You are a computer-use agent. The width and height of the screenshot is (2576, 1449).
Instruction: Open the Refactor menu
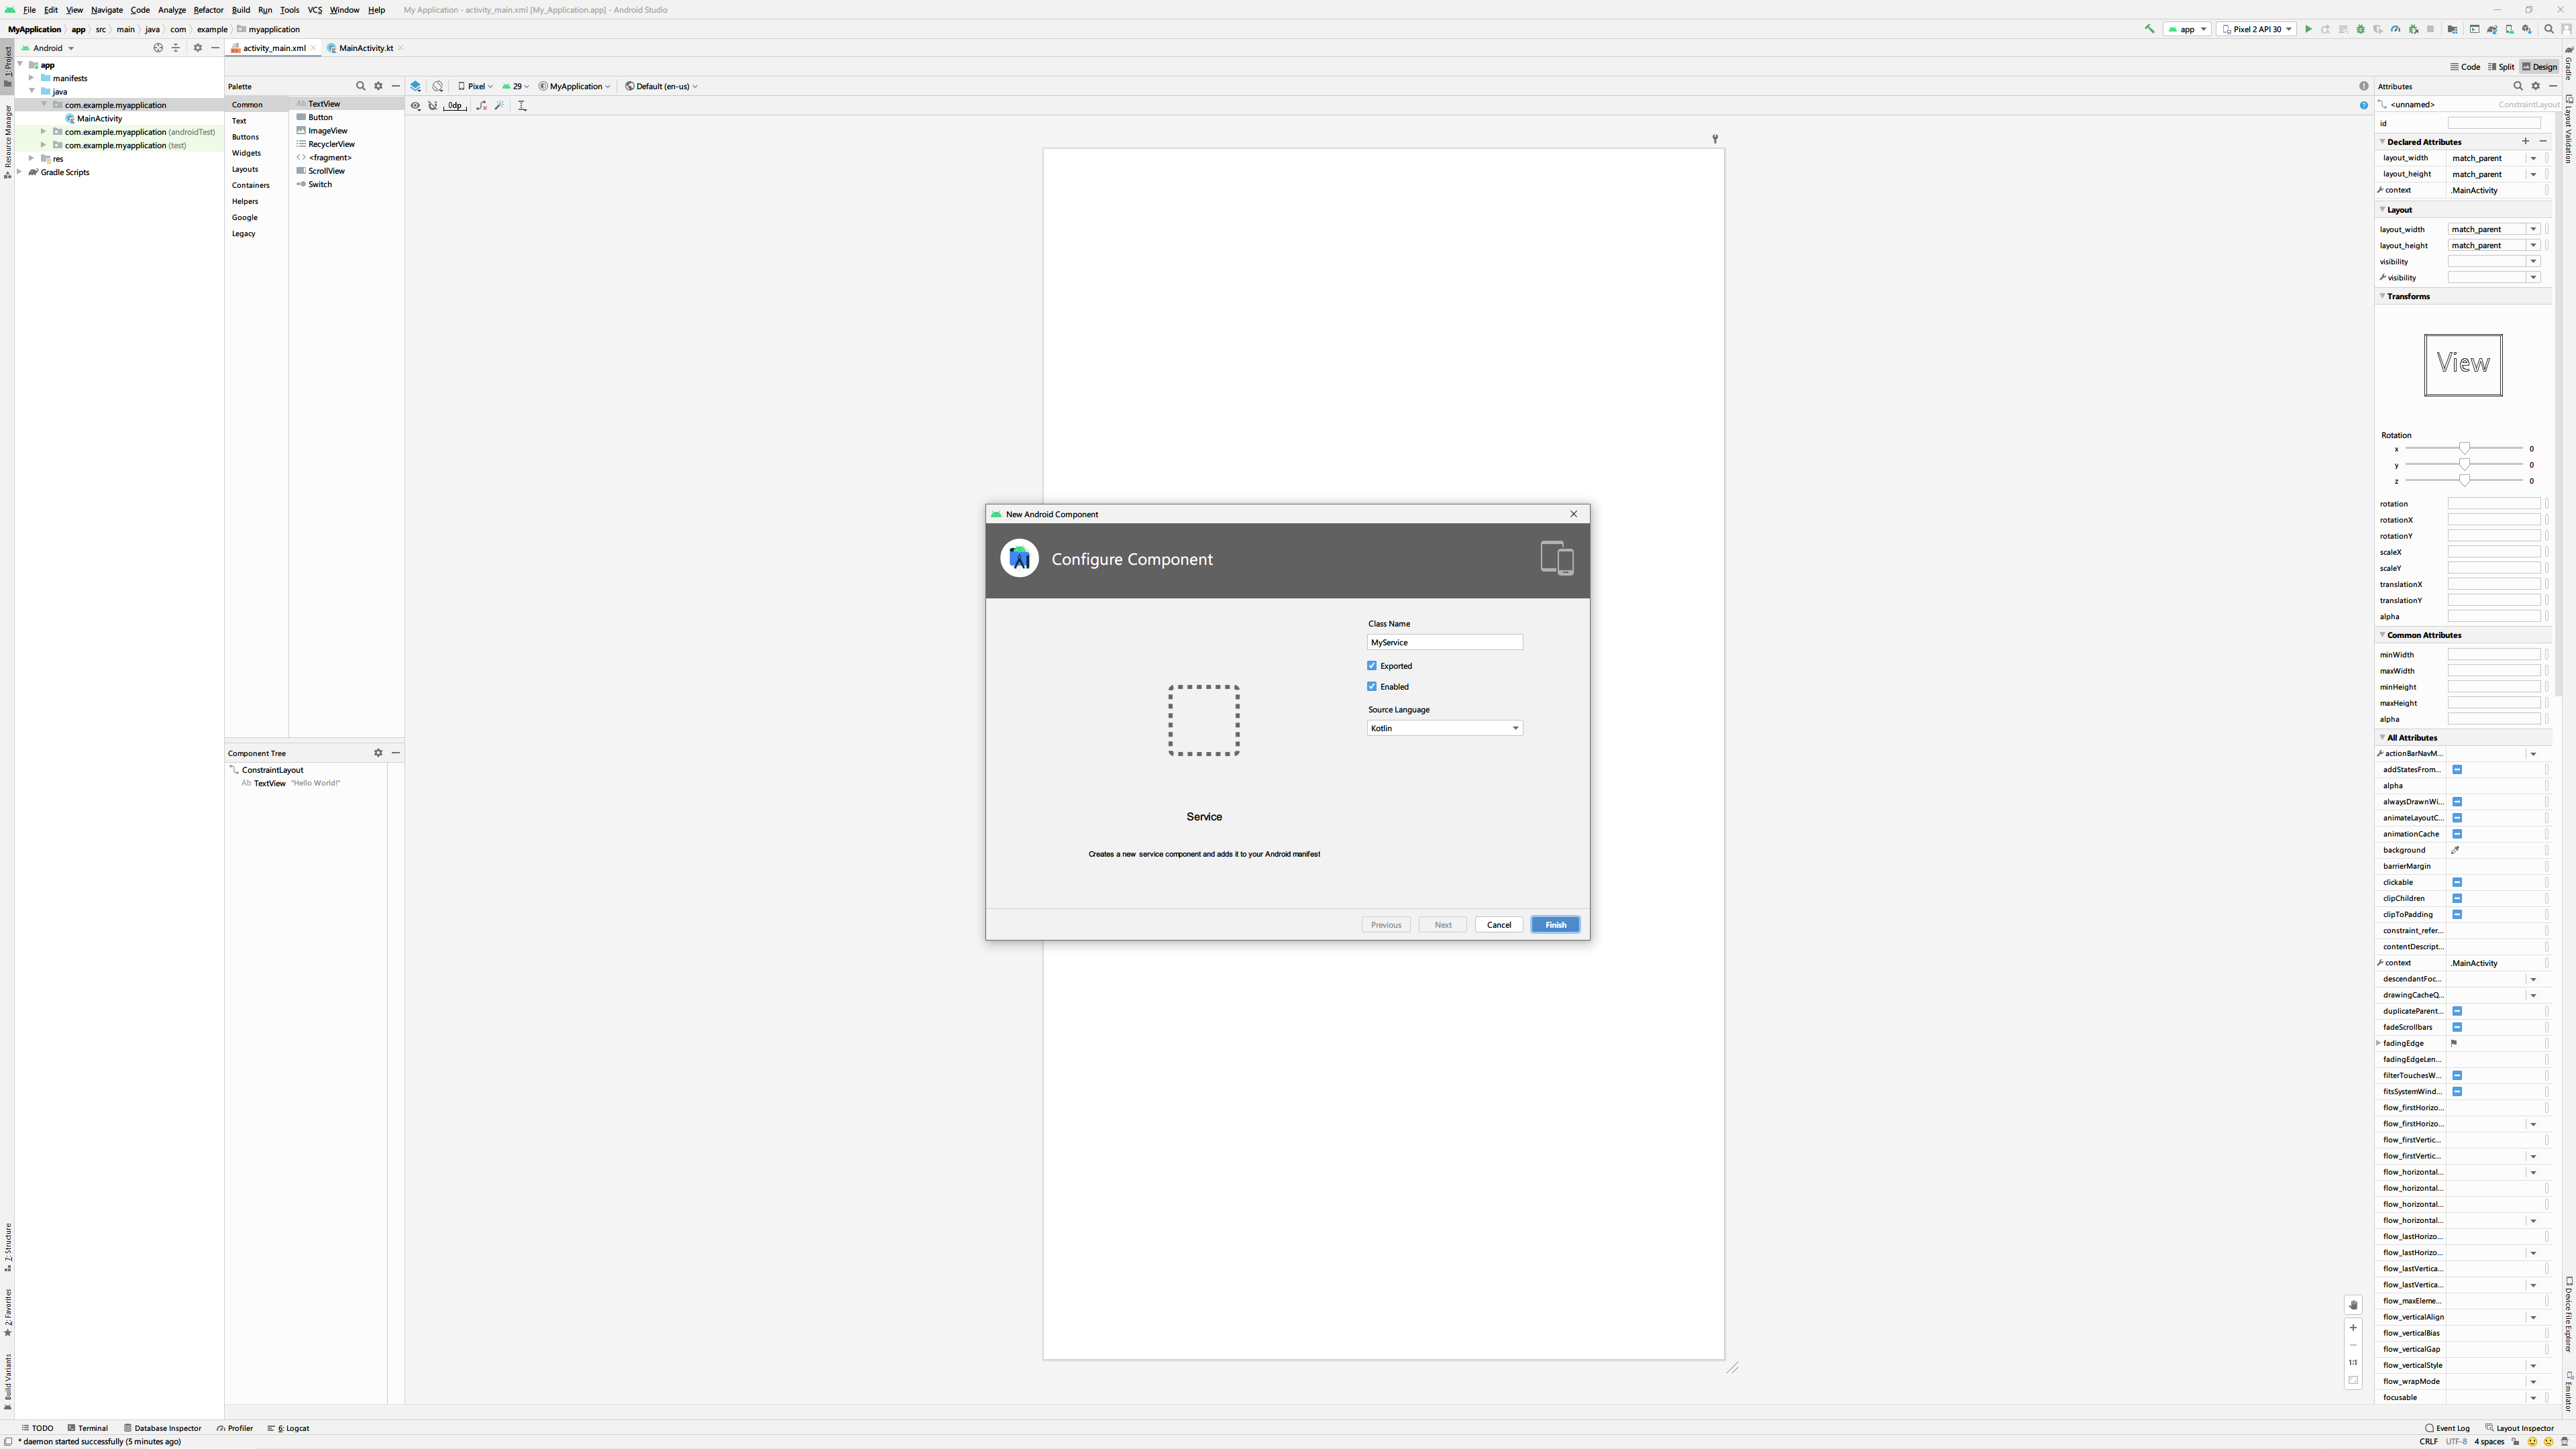click(208, 10)
